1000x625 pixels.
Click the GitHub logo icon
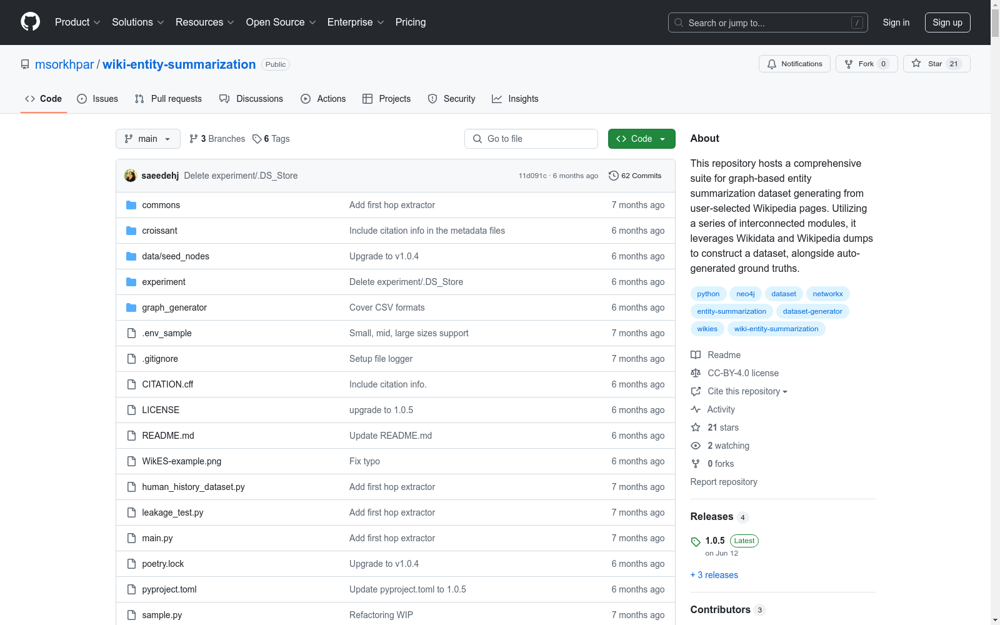(x=30, y=22)
